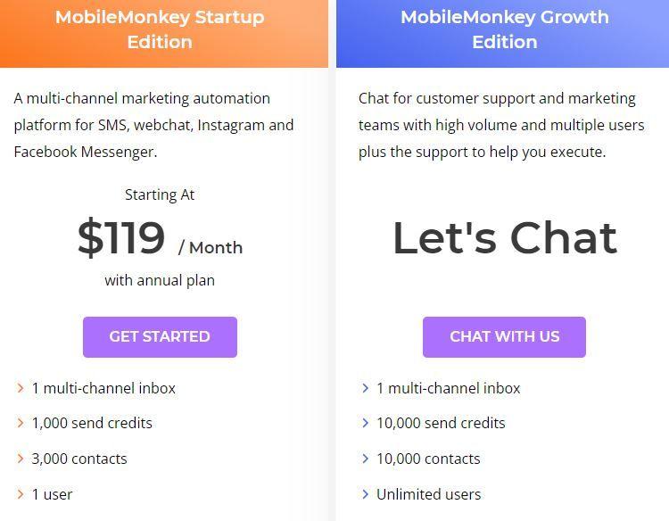Click the Let's Chat heading
Screen dimensions: 669x521
tap(505, 237)
